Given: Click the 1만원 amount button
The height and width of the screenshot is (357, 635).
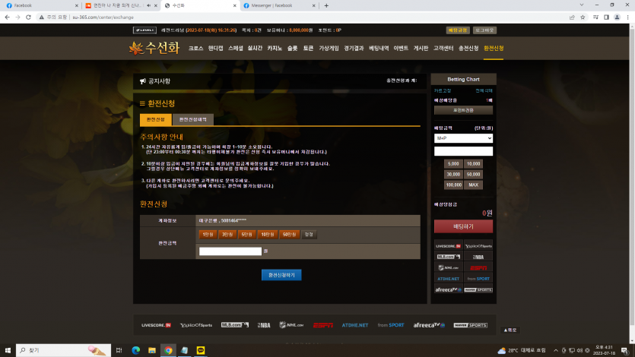Looking at the screenshot, I should (208, 235).
